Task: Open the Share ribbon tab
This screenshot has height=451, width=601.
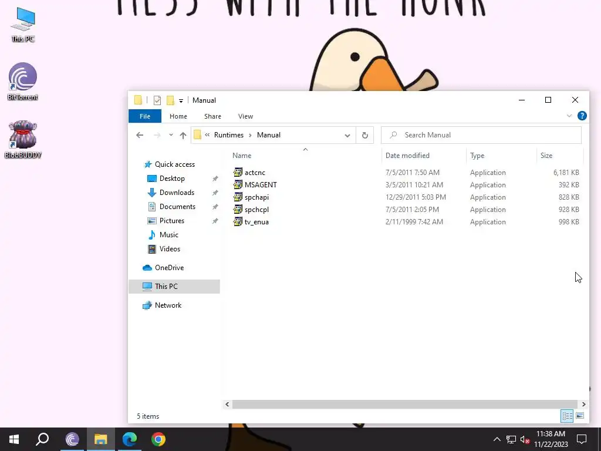Action: [x=212, y=116]
